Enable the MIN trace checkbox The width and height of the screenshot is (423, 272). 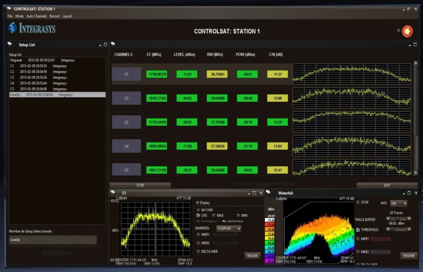[x=238, y=215]
